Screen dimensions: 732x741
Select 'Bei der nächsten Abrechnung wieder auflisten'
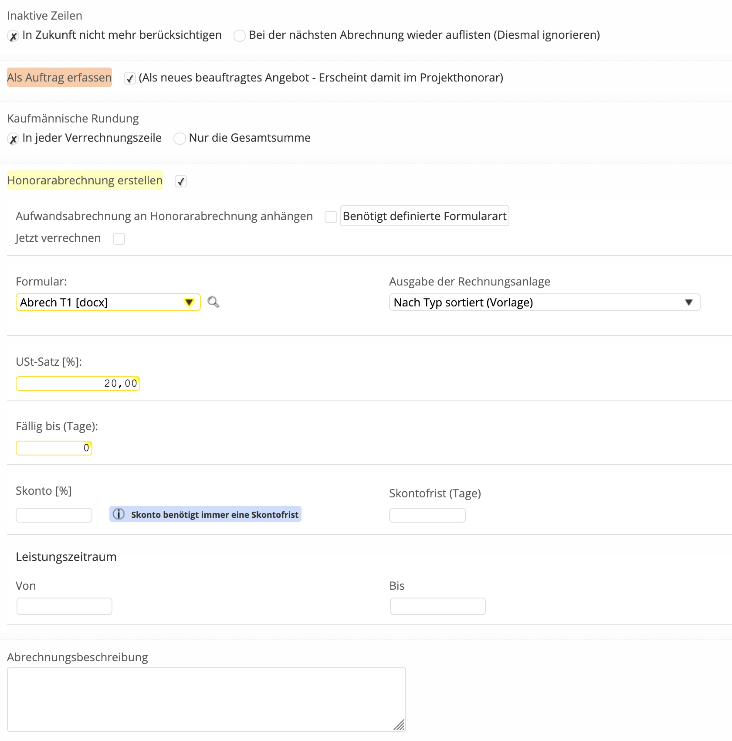[240, 36]
